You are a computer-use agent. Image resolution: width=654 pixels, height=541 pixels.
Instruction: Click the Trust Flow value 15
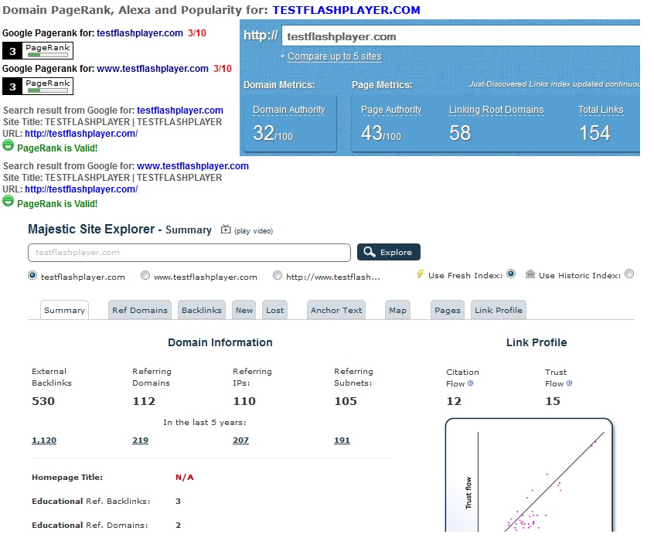click(x=553, y=401)
